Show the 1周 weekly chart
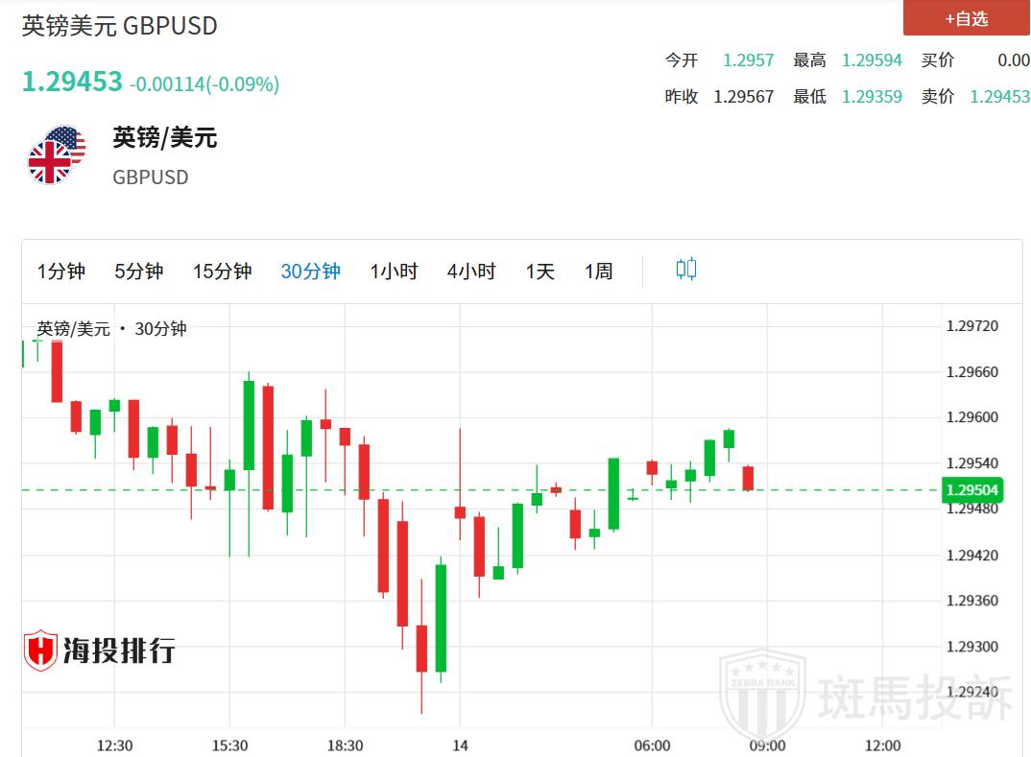The height and width of the screenshot is (757, 1031). click(x=598, y=272)
